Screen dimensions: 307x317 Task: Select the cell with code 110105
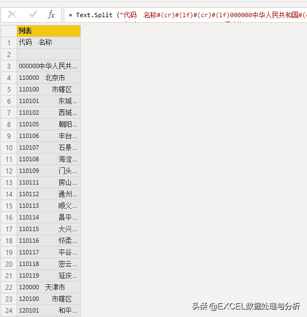coord(49,124)
